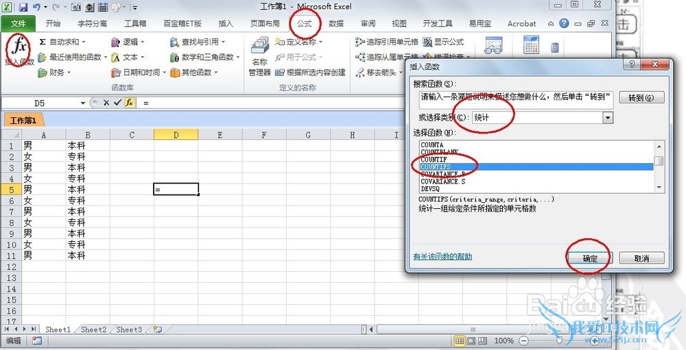The width and height of the screenshot is (686, 350).
Task: Open More Functions 其他函数 menu
Action: [x=194, y=73]
